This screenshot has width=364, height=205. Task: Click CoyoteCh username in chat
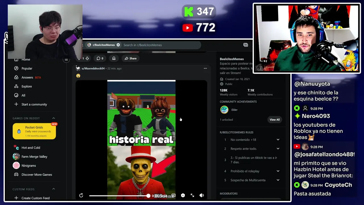point(338,185)
